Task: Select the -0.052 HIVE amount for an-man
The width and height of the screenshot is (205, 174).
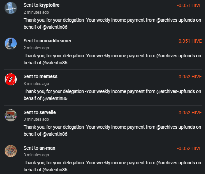Action: 189,148
